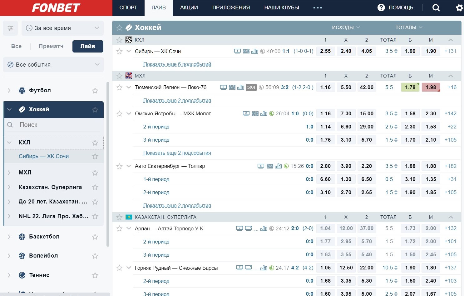Open the За все время time dropdown
464x296 pixels.
click(62, 28)
